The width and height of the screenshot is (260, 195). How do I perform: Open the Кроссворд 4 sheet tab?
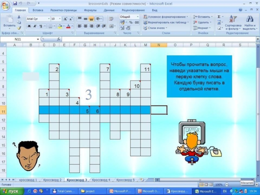tap(101, 180)
